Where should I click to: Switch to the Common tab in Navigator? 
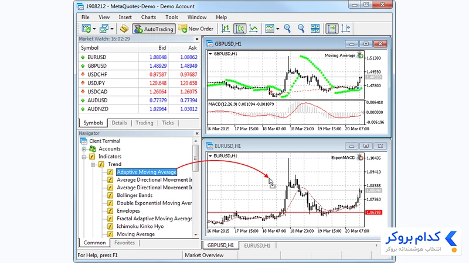[x=94, y=243]
